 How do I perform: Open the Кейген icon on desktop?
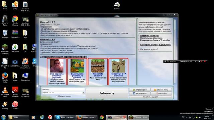pyautogui.click(x=117, y=6)
